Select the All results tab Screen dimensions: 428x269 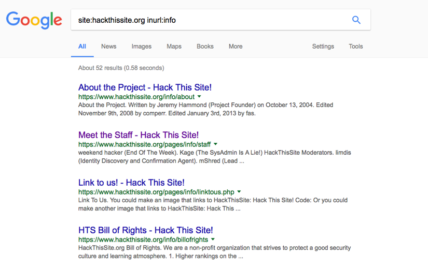(82, 47)
